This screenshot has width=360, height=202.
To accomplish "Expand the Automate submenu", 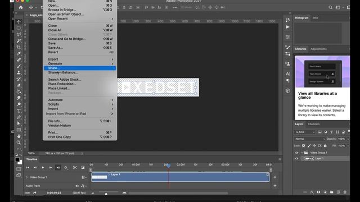I will click(80, 100).
